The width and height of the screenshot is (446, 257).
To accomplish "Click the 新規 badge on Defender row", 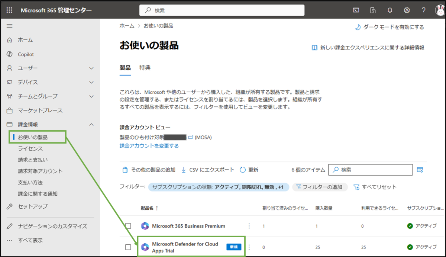I will [234, 247].
